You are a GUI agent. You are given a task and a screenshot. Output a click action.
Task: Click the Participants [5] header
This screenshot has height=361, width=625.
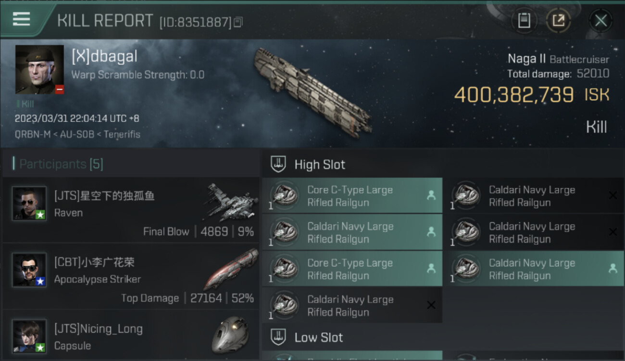pyautogui.click(x=61, y=164)
